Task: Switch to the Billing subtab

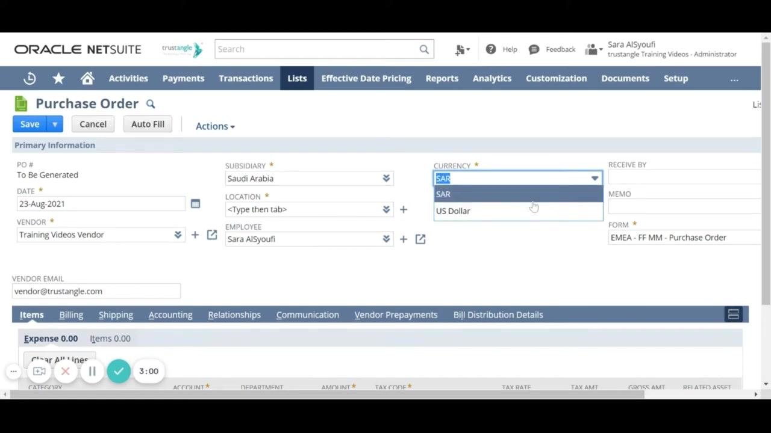Action: (x=71, y=315)
